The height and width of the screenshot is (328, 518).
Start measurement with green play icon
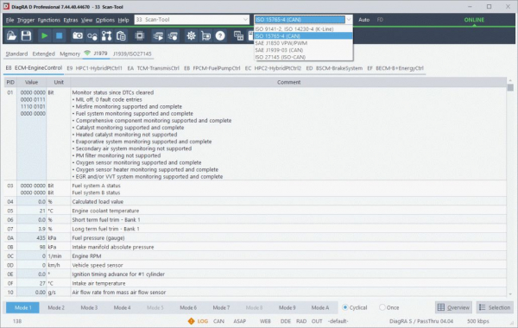tap(44, 35)
